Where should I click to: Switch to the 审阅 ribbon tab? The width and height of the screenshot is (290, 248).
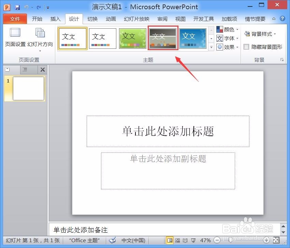[162, 19]
